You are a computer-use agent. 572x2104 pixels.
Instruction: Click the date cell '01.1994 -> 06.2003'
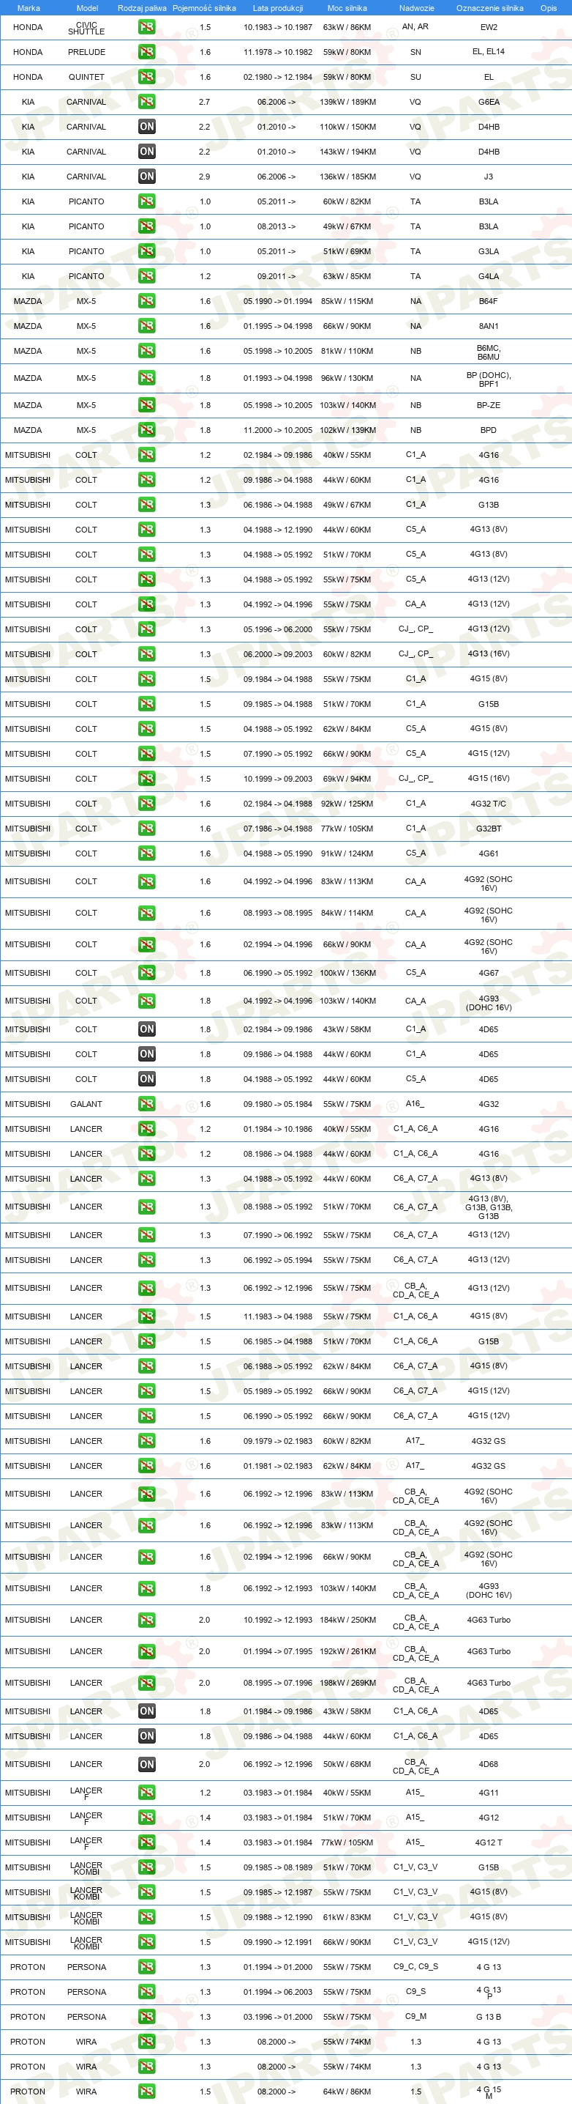[x=278, y=1992]
